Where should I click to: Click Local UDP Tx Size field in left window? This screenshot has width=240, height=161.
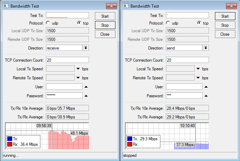click(x=67, y=30)
